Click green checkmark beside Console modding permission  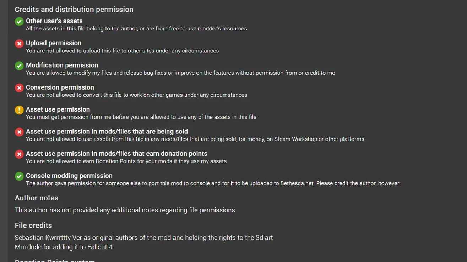click(19, 176)
